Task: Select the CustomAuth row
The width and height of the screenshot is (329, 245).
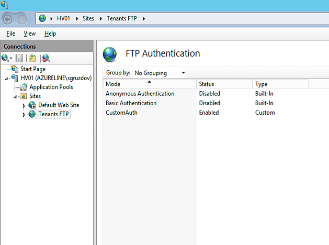Action: [x=206, y=113]
